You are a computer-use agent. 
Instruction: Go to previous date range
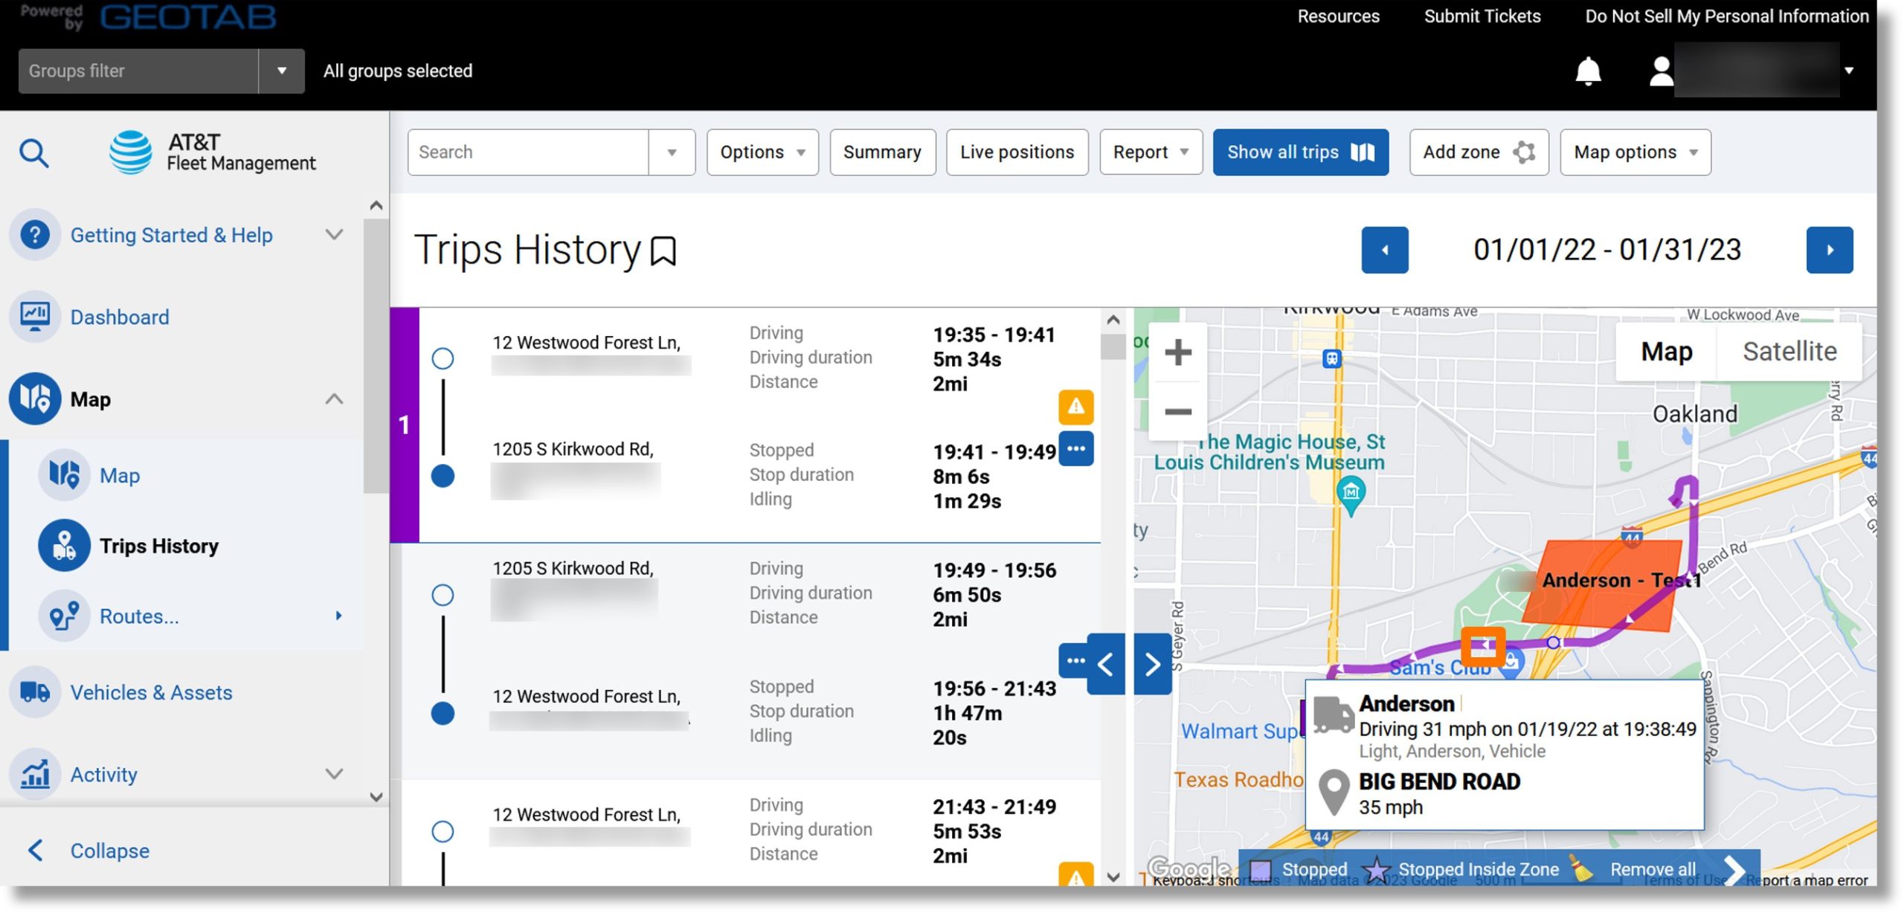[1384, 251]
